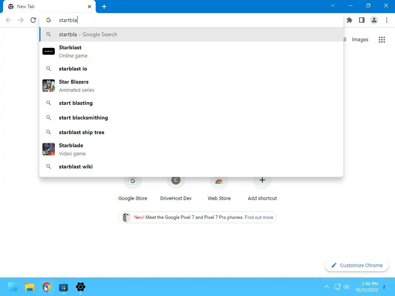The height and width of the screenshot is (296, 395).
Task: Click the search icon beside start blacksmithing
Action: pyautogui.click(x=49, y=118)
